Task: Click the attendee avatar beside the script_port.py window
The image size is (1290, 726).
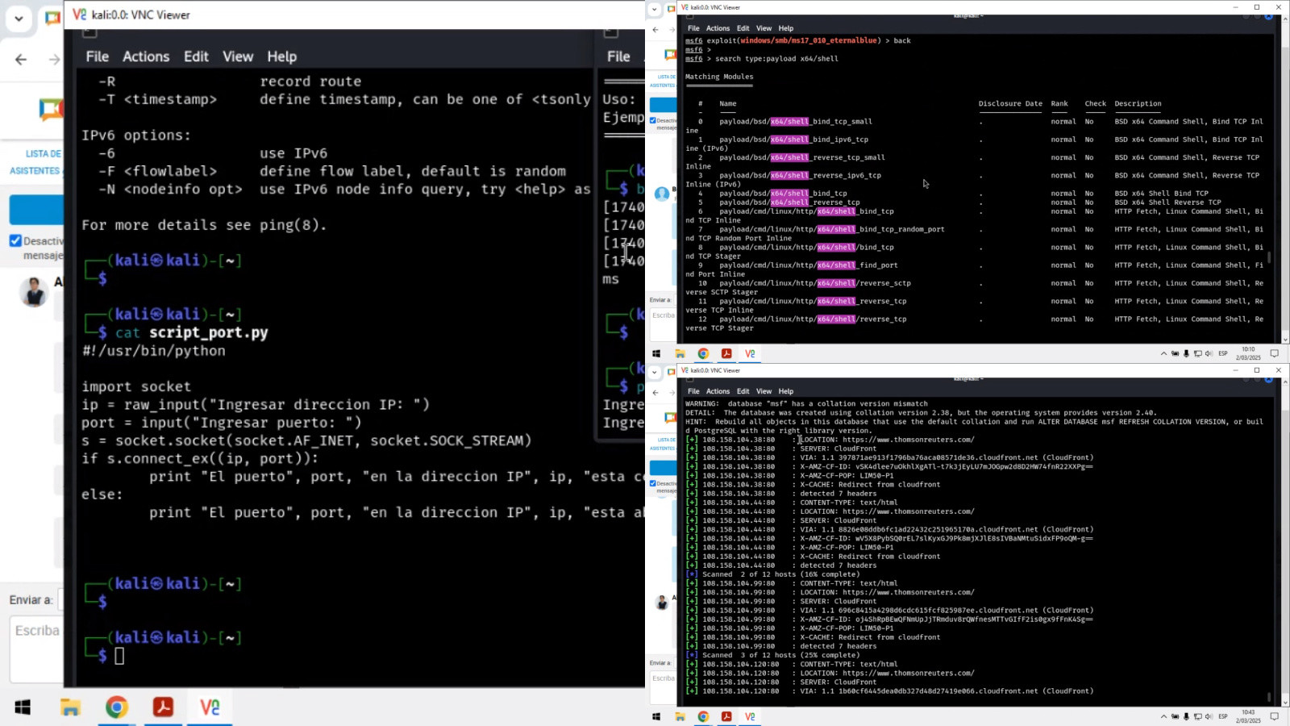Action: pyautogui.click(x=34, y=291)
